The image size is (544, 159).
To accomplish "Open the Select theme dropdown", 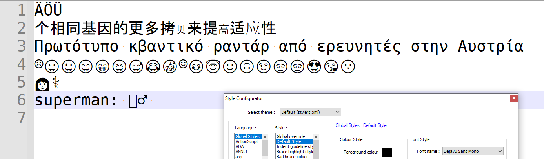I will (x=310, y=112).
